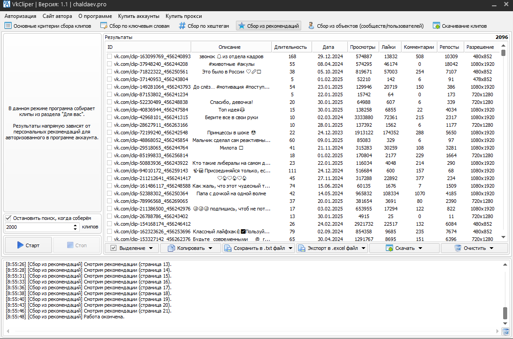The width and height of the screenshot is (513, 339).
Task: Click results count 2096
Action: point(501,37)
